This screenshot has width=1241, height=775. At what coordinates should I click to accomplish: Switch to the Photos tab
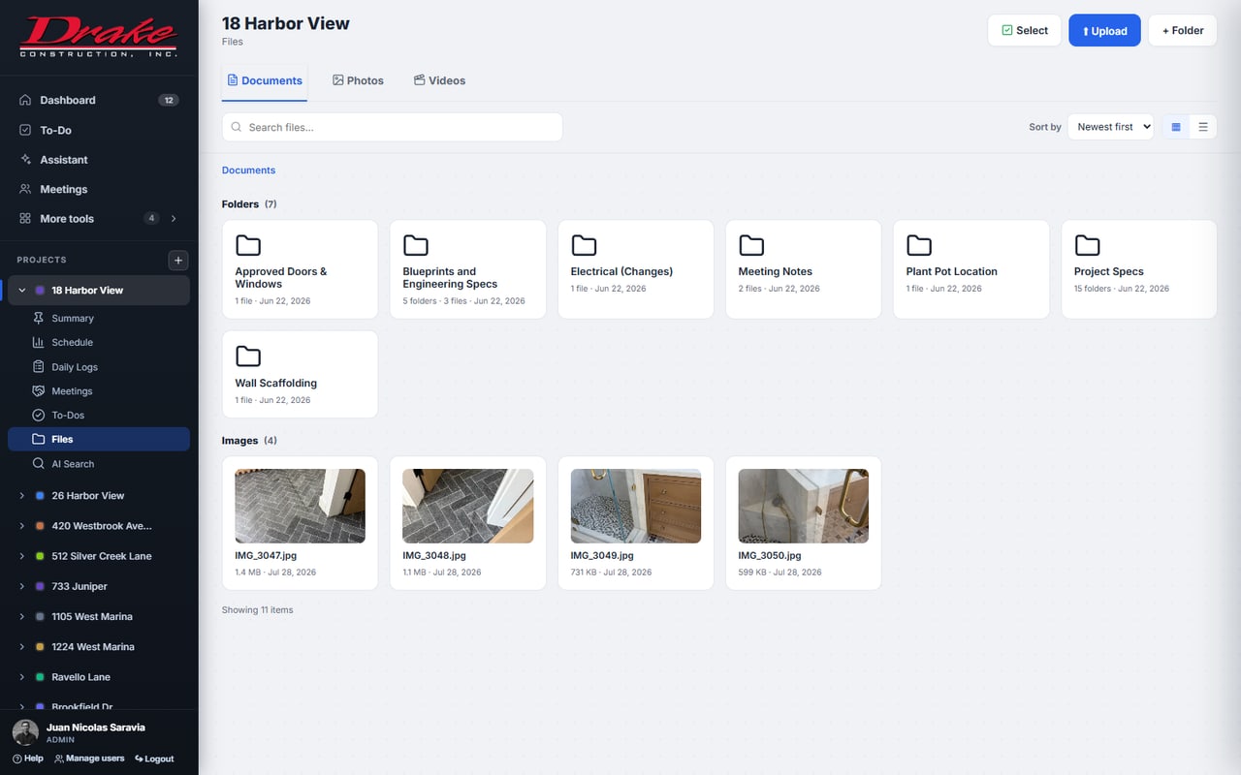358,80
